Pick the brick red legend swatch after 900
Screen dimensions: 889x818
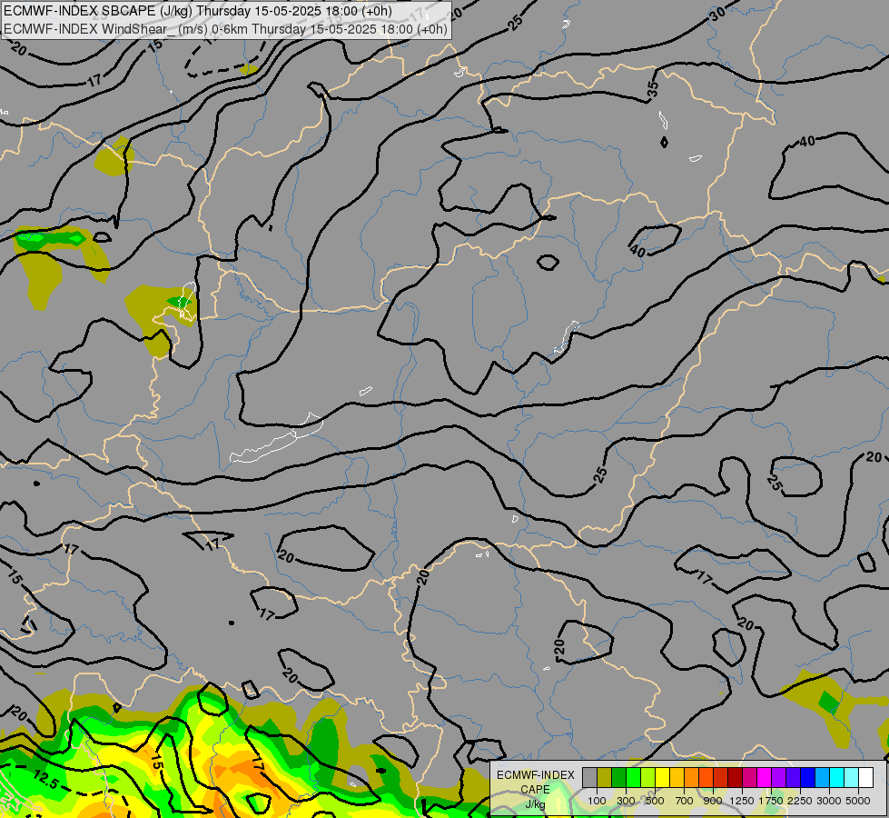[721, 777]
